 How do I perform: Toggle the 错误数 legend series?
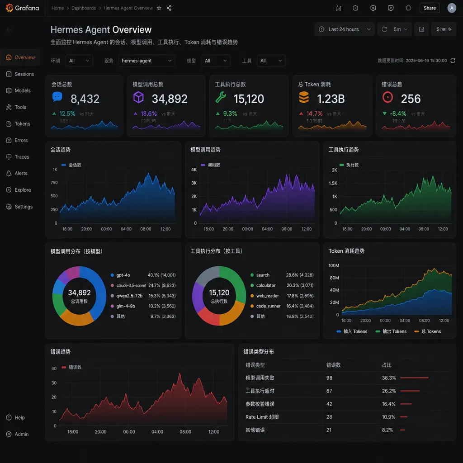coord(71,367)
